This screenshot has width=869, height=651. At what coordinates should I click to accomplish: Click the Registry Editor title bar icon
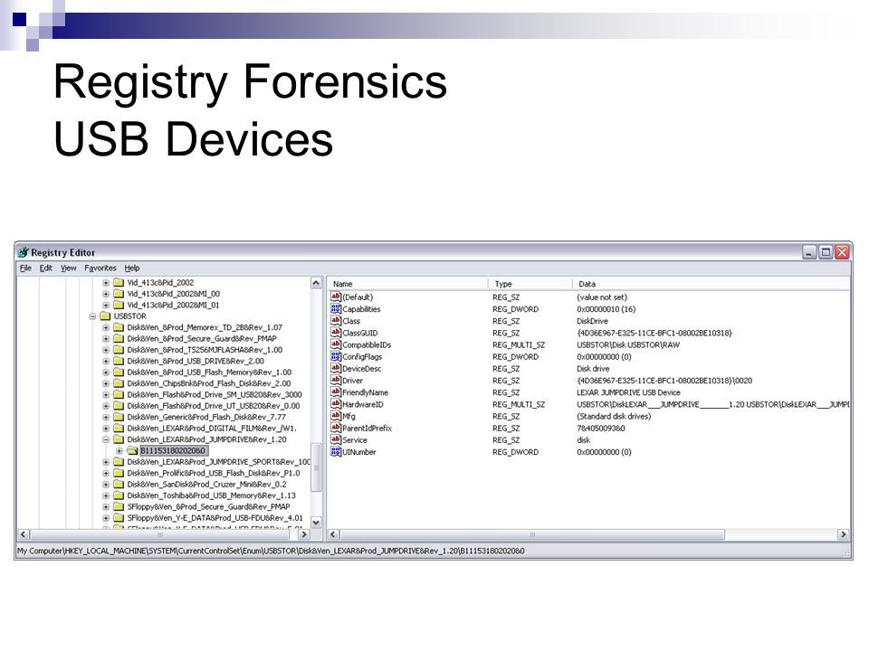23,252
